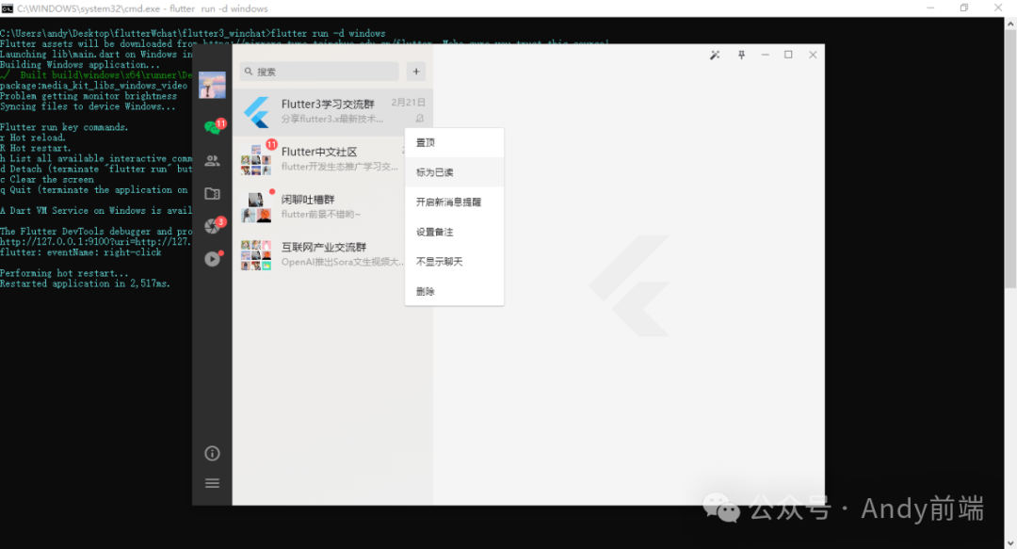
Task: Click the 2月21日 date on first chat
Action: 408,103
